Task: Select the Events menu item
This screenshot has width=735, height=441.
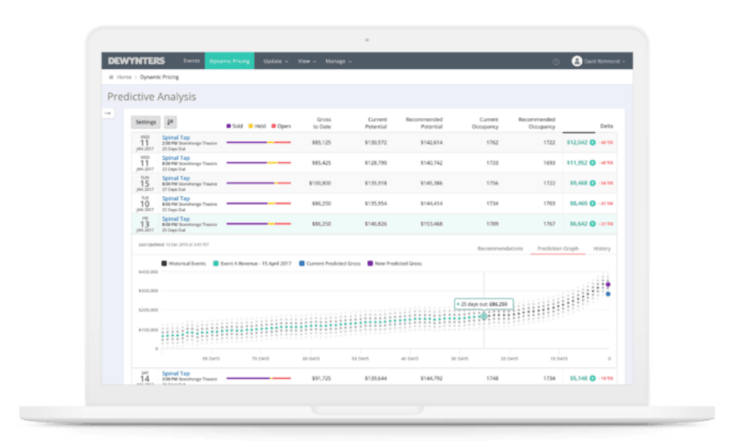Action: 191,62
